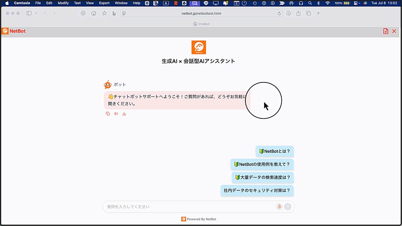Click the welcome message bubble
The height and width of the screenshot is (226, 402).
click(x=177, y=100)
